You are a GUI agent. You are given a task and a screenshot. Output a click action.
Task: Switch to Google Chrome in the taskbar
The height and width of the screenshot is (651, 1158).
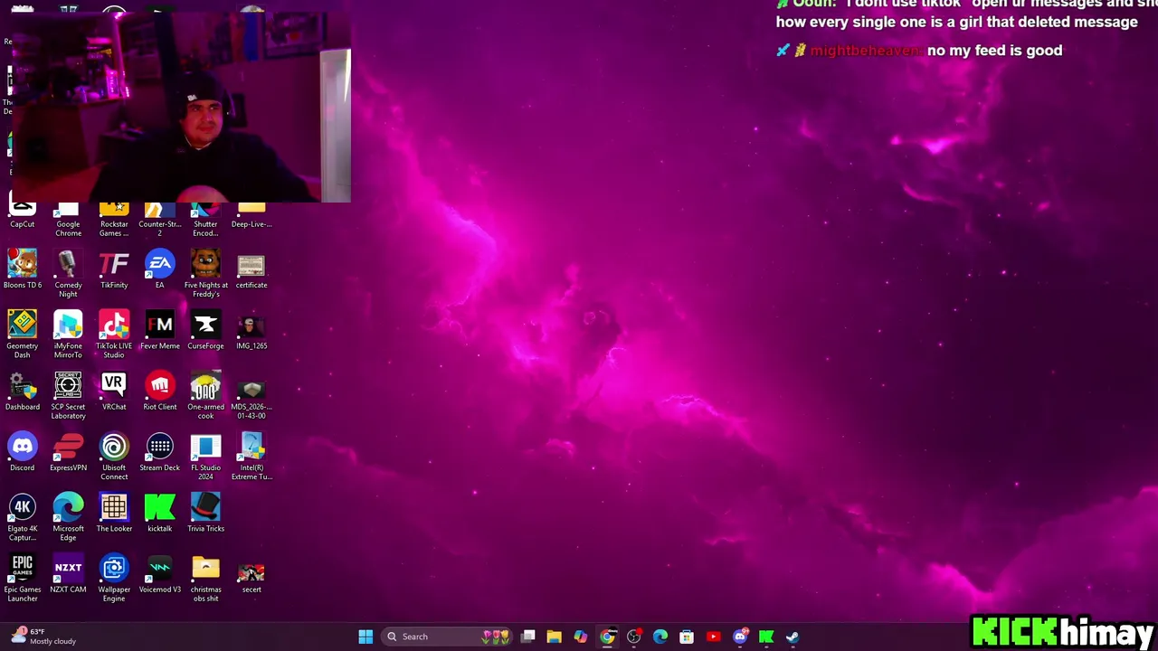[607, 637]
